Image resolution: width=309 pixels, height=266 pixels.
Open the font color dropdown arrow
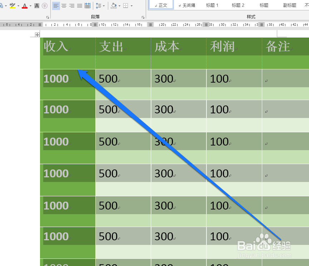[30, 5]
